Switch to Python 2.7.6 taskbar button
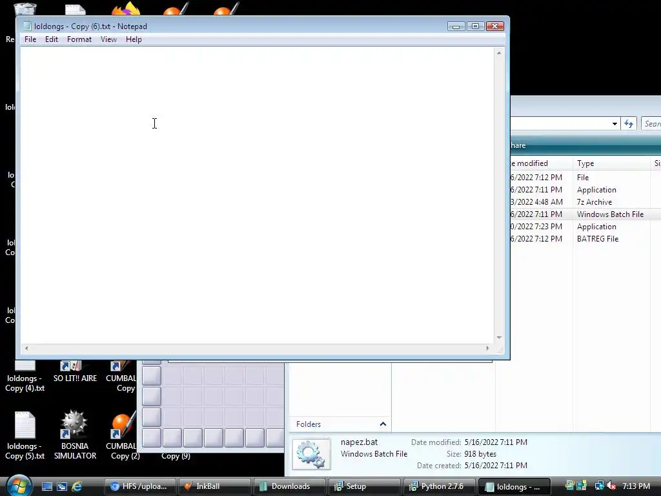Image resolution: width=661 pixels, height=496 pixels. coord(439,486)
